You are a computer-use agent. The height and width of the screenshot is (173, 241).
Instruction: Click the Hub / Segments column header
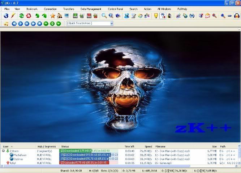click(47, 146)
